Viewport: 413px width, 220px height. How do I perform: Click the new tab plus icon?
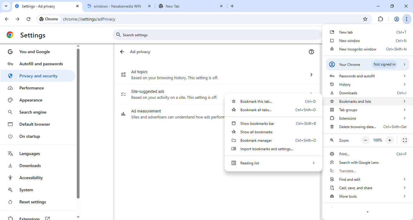[x=232, y=6]
